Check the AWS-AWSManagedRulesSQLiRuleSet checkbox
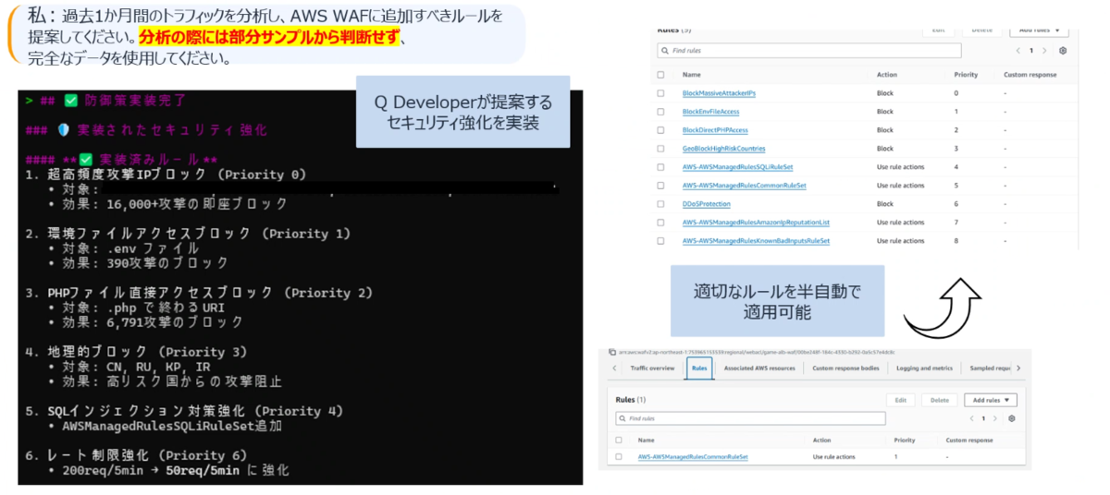 pyautogui.click(x=660, y=167)
